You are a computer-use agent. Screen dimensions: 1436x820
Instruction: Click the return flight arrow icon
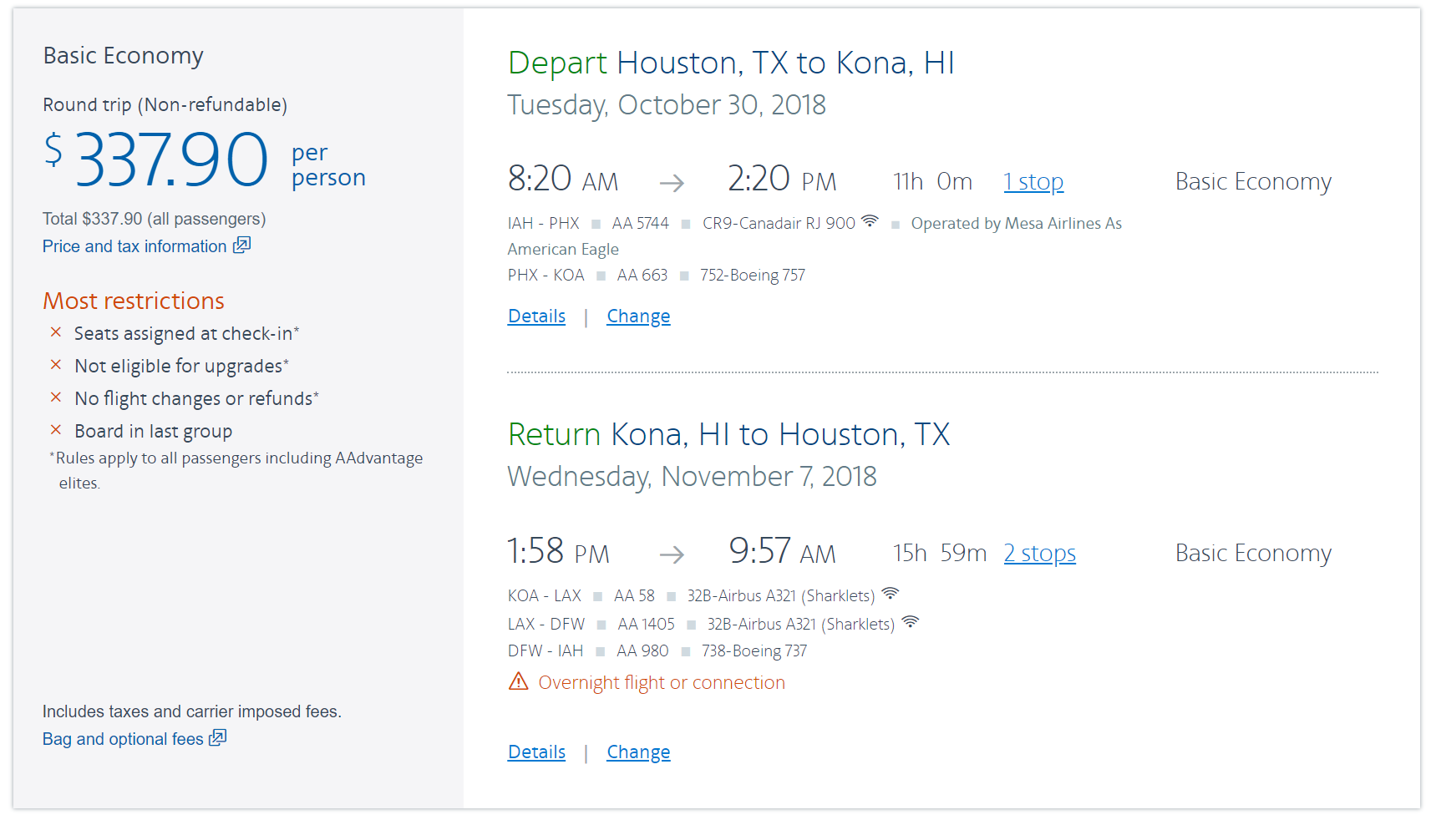coord(672,554)
